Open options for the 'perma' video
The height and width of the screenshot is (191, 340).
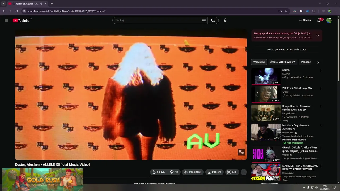tap(321, 71)
